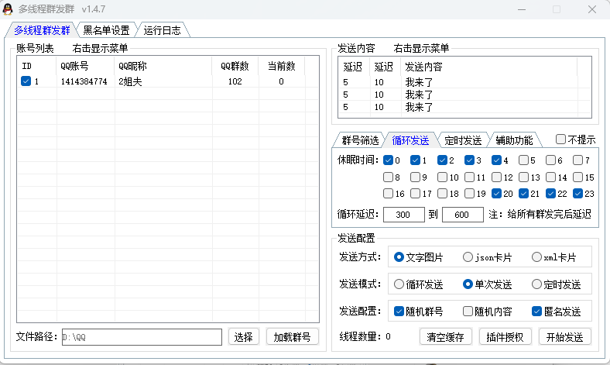Toggle the 随机内容 checkbox

[x=468, y=312]
